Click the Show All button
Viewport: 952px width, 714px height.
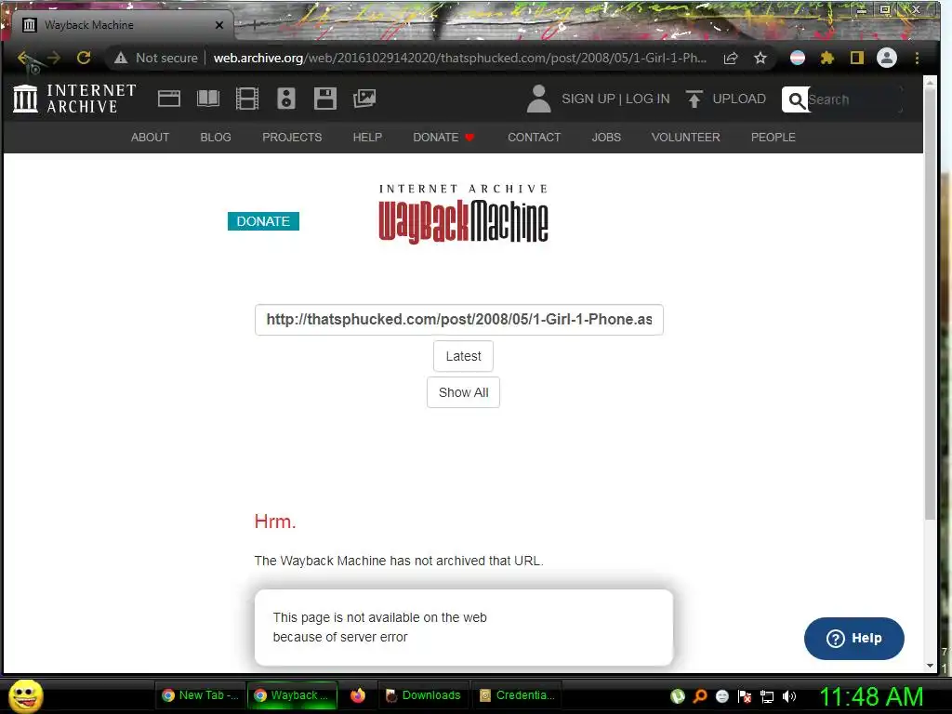click(x=463, y=392)
